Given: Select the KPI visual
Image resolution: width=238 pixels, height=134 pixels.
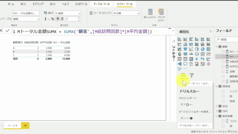Looking at the screenshot, I should coord(208,54).
